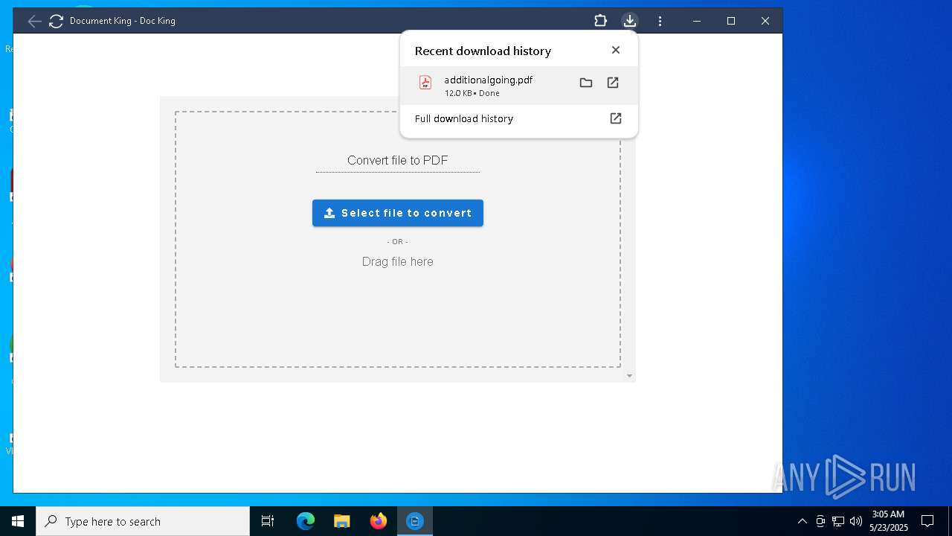This screenshot has width=952, height=536.
Task: Minimize the Doc King window
Action: [x=697, y=21]
